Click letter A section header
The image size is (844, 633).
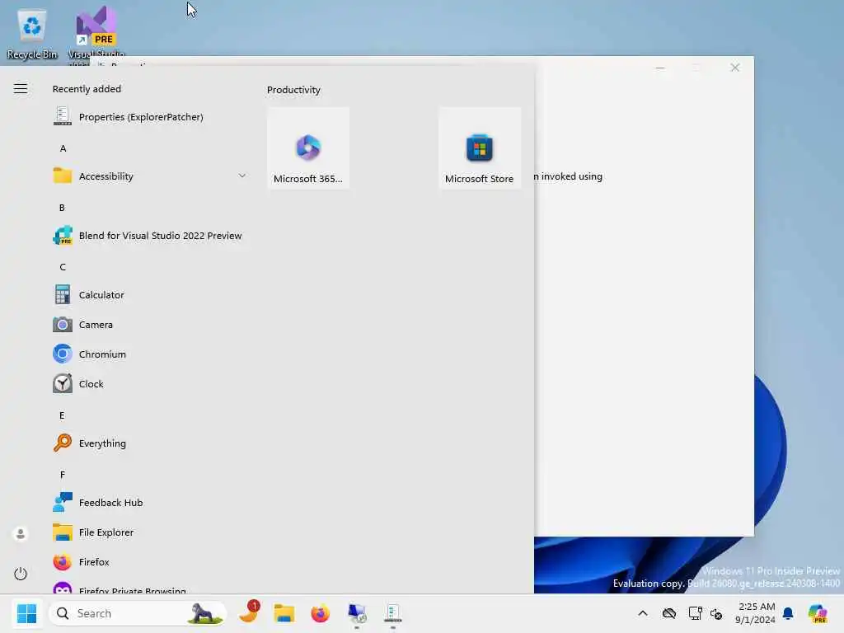63,148
